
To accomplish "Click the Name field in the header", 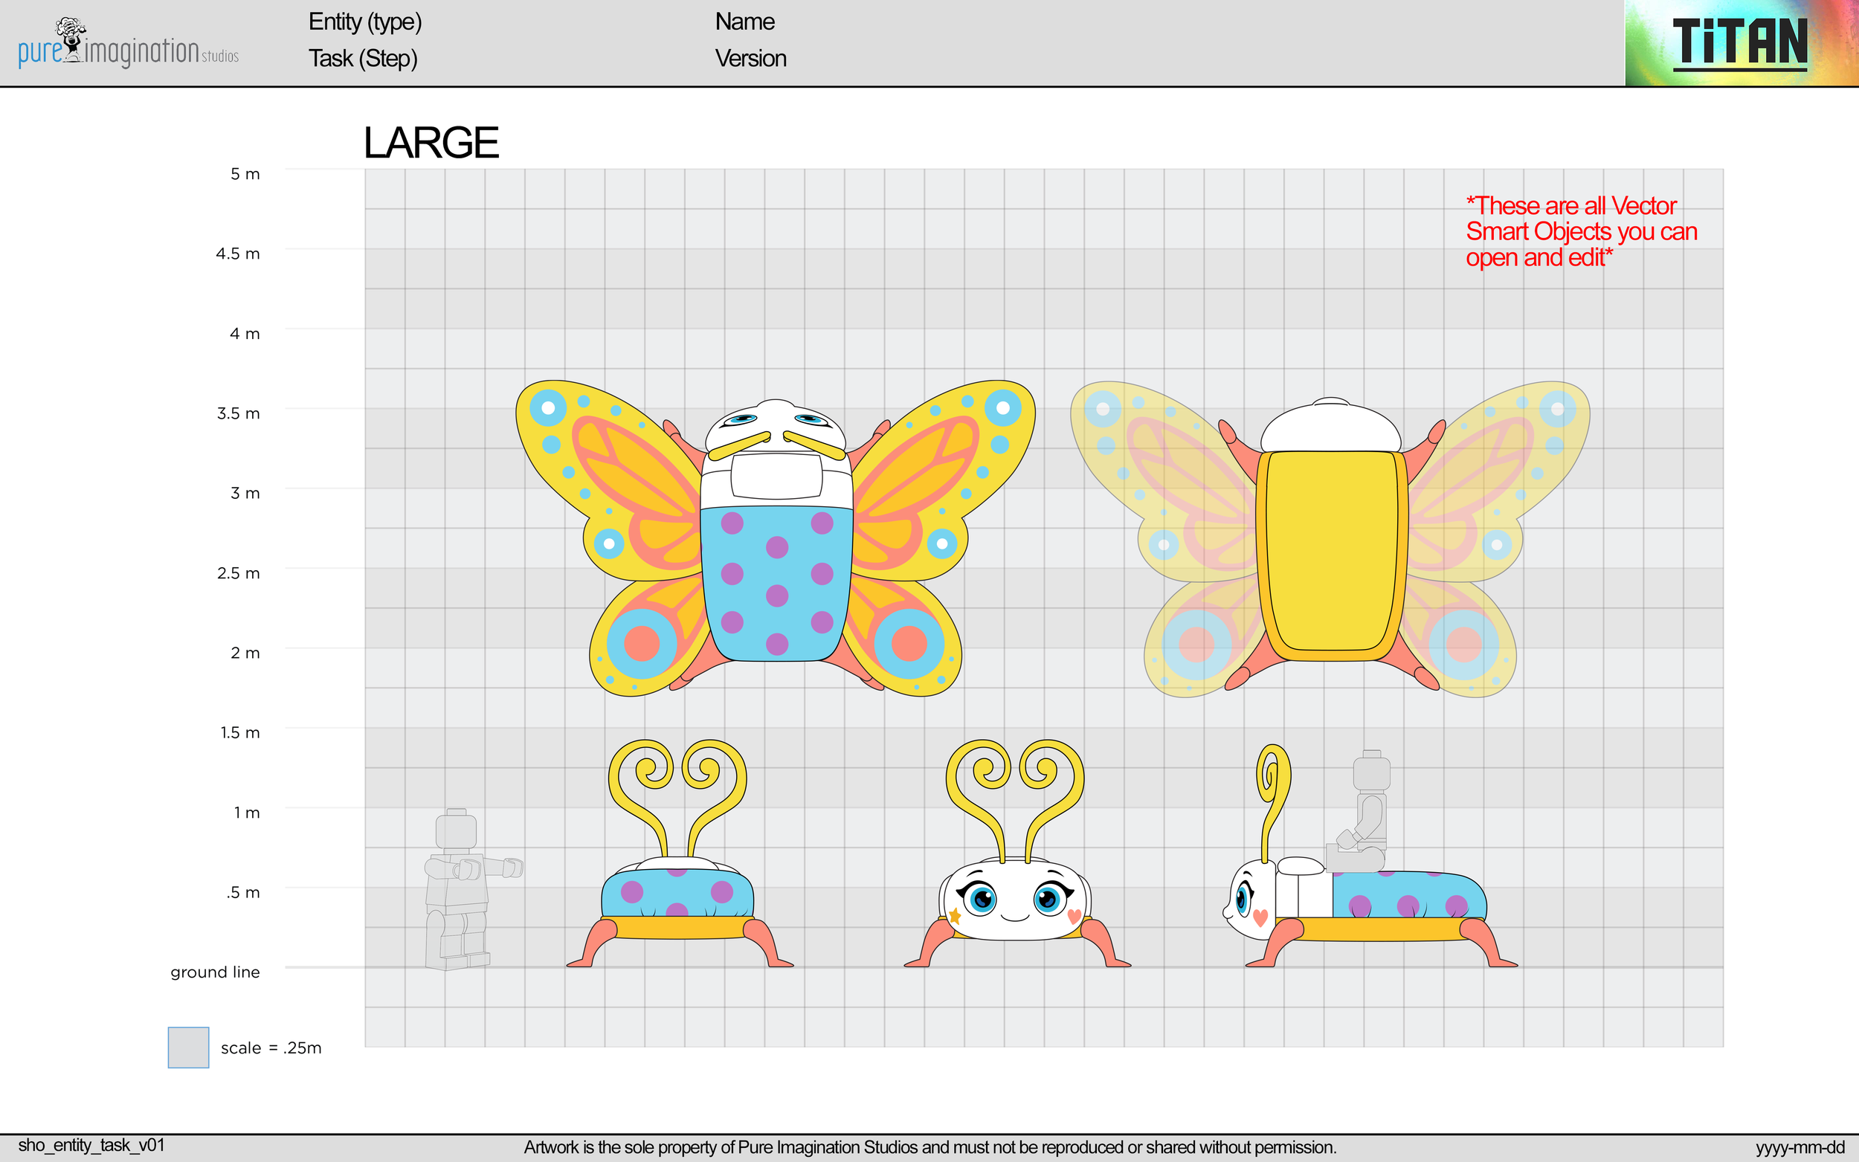I will [x=744, y=22].
